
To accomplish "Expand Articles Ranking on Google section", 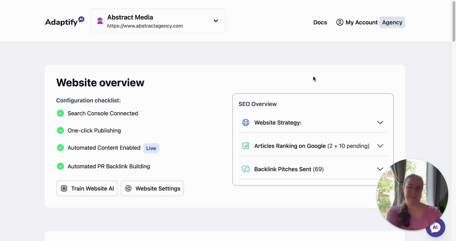I will [380, 146].
